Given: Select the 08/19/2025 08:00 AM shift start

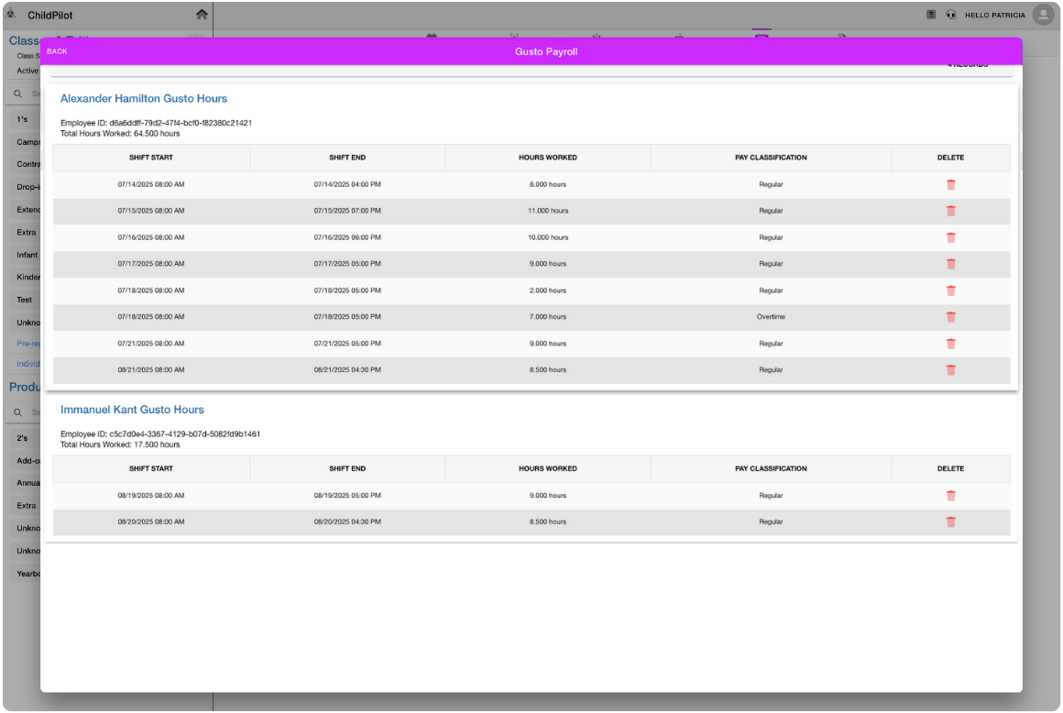Looking at the screenshot, I should tap(151, 496).
